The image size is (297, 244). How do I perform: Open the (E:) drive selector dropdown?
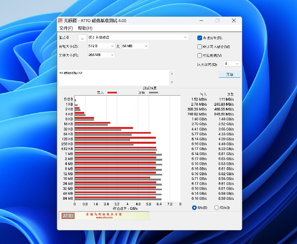[x=185, y=37]
